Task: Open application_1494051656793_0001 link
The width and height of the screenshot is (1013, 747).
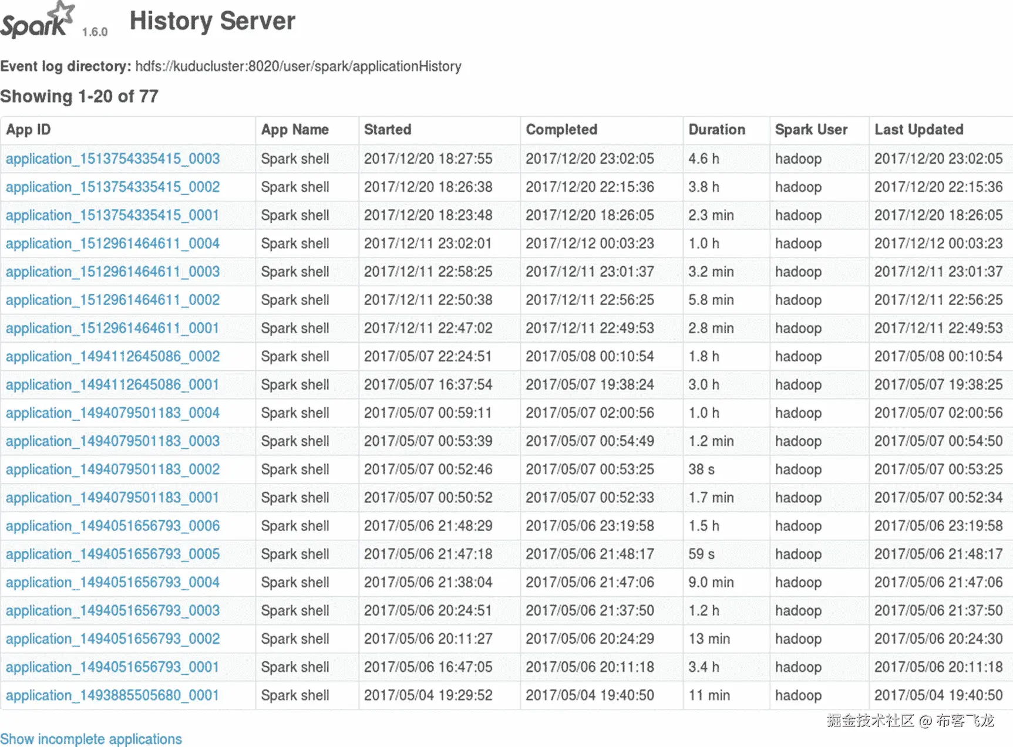Action: click(x=113, y=667)
